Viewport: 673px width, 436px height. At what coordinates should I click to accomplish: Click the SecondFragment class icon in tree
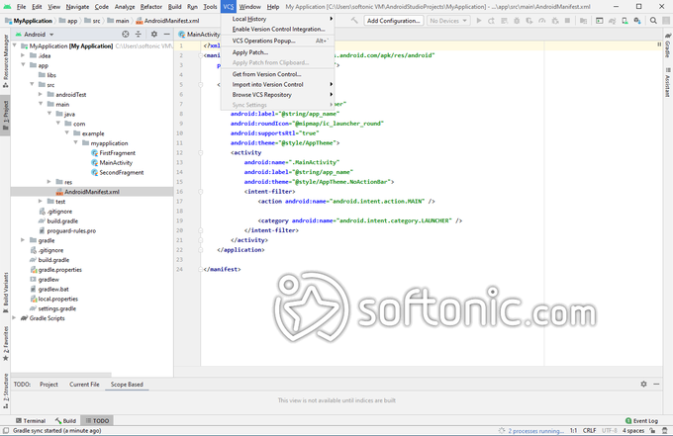pos(94,172)
